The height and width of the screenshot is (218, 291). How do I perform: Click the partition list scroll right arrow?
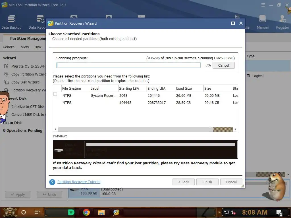tap(236, 129)
